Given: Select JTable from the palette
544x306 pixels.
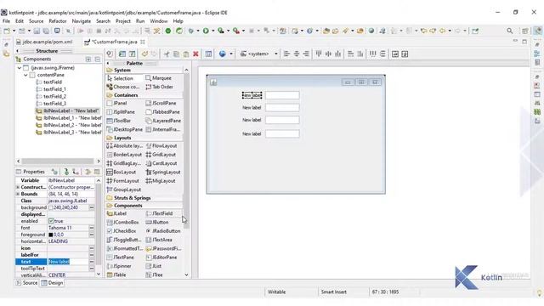Looking at the screenshot, I should pos(116,275).
